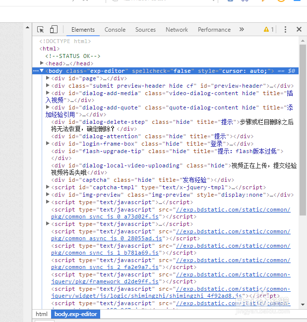Show more DevTools tabs chevron
This screenshot has height=322, width=307.
click(x=242, y=29)
